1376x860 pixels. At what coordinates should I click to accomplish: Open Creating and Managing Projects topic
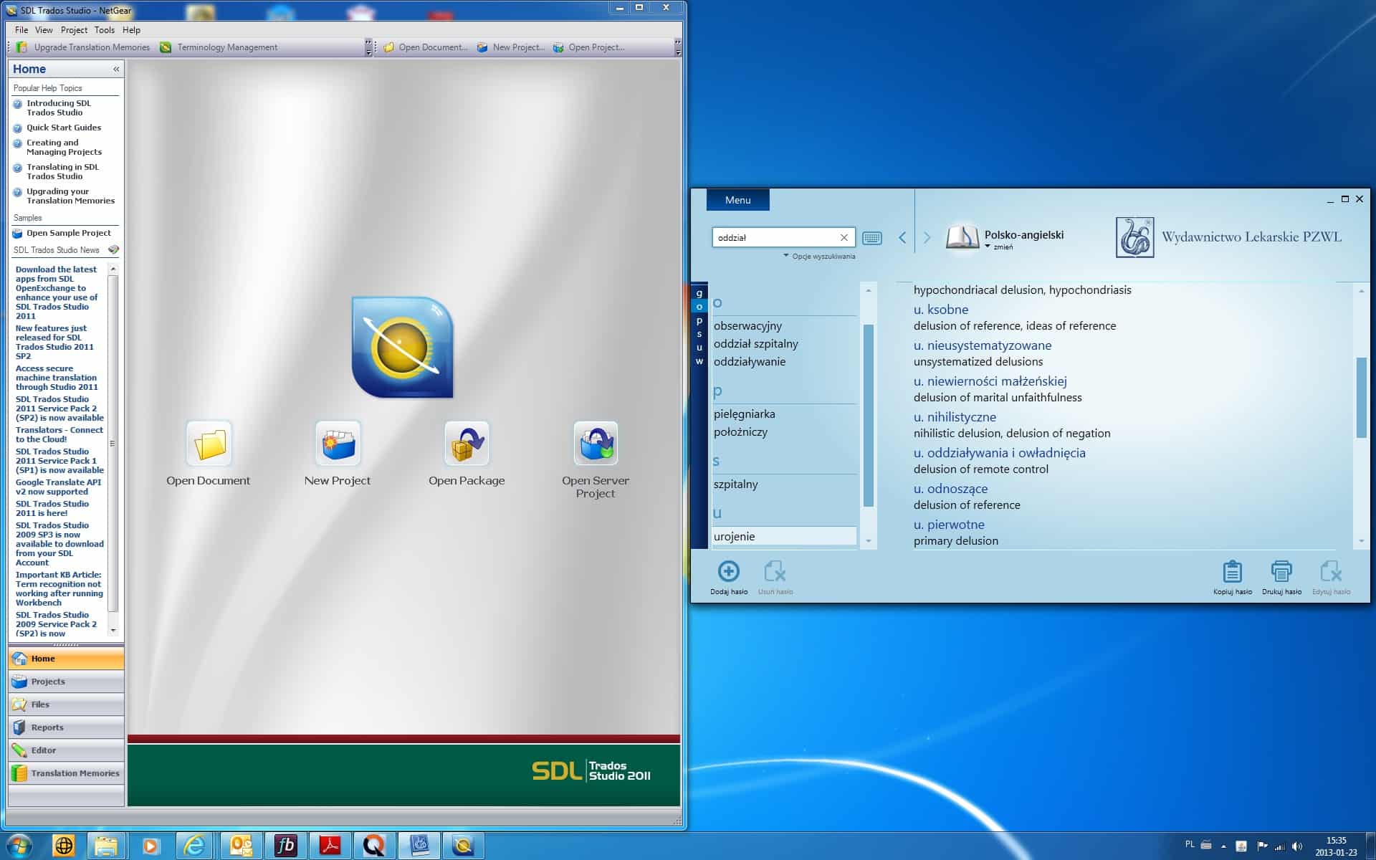(x=64, y=147)
